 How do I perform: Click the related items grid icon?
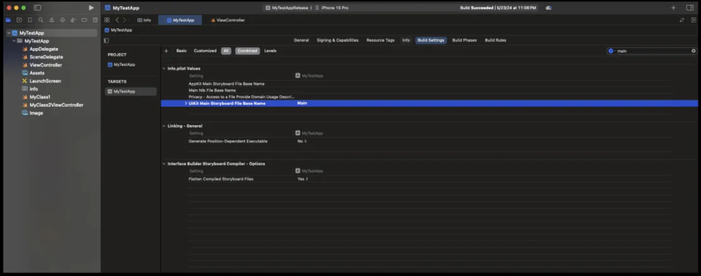point(107,20)
